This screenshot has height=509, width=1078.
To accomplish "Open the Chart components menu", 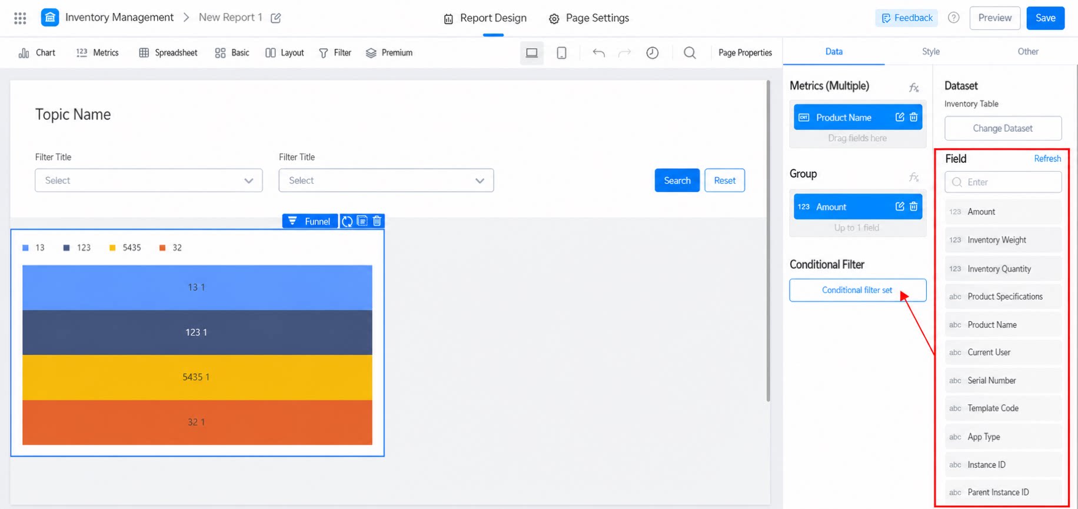I will click(37, 53).
